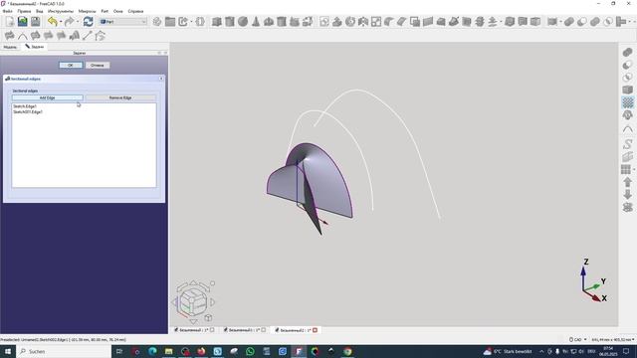
Task: Create a new document with toolbar icon
Action: pos(10,22)
